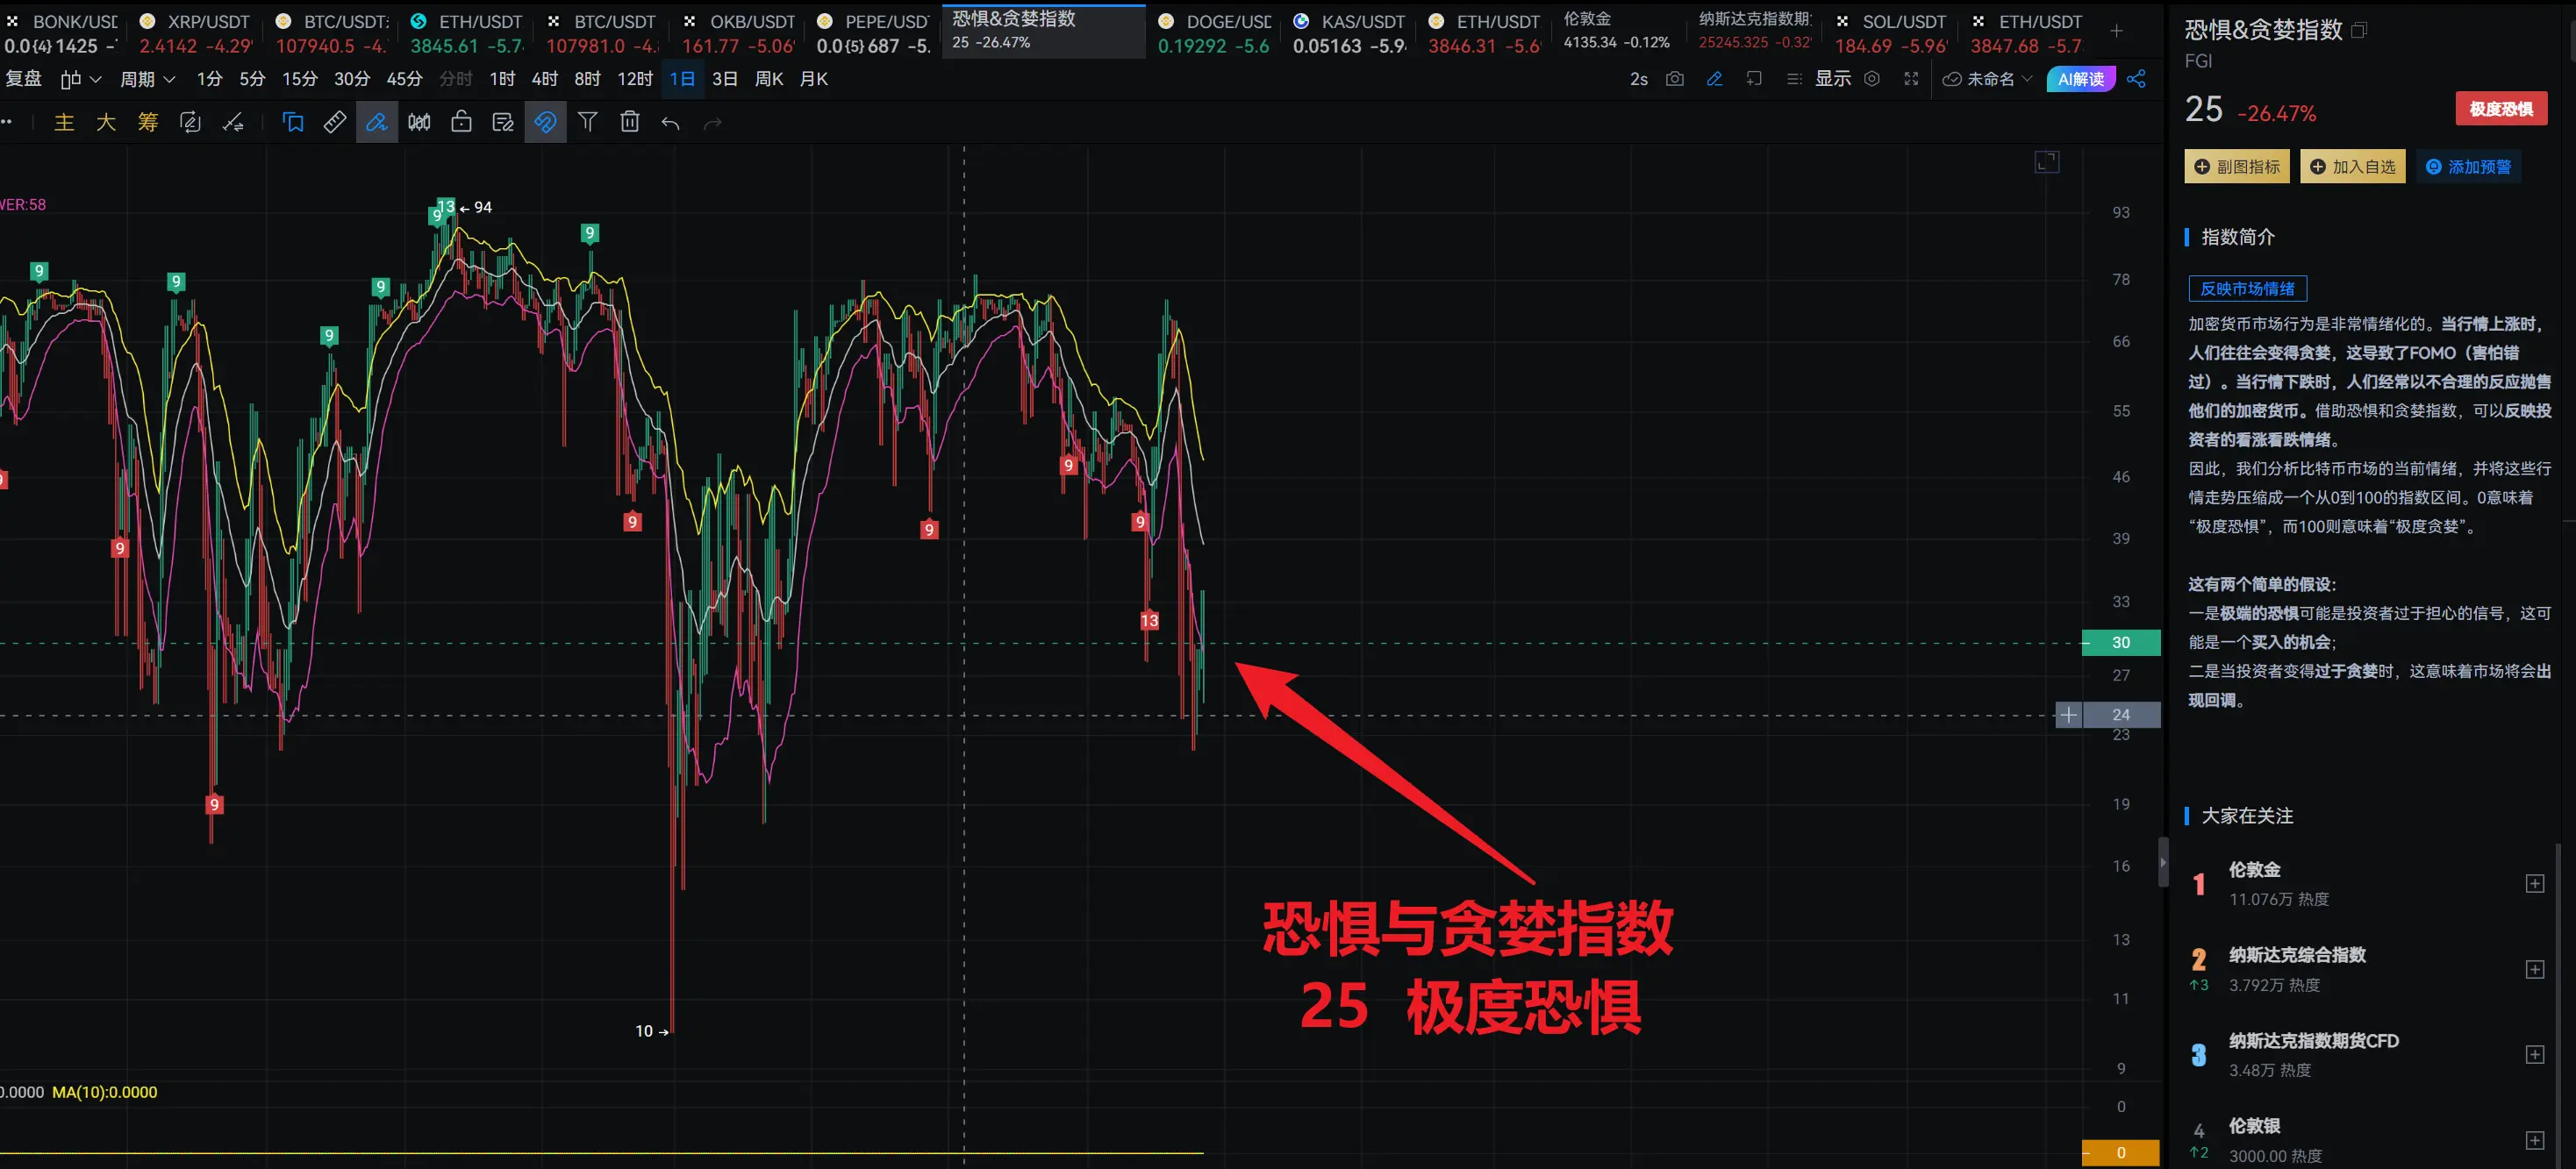The width and height of the screenshot is (2576, 1169).
Task: Toggle the drawing lock icon
Action: point(461,122)
